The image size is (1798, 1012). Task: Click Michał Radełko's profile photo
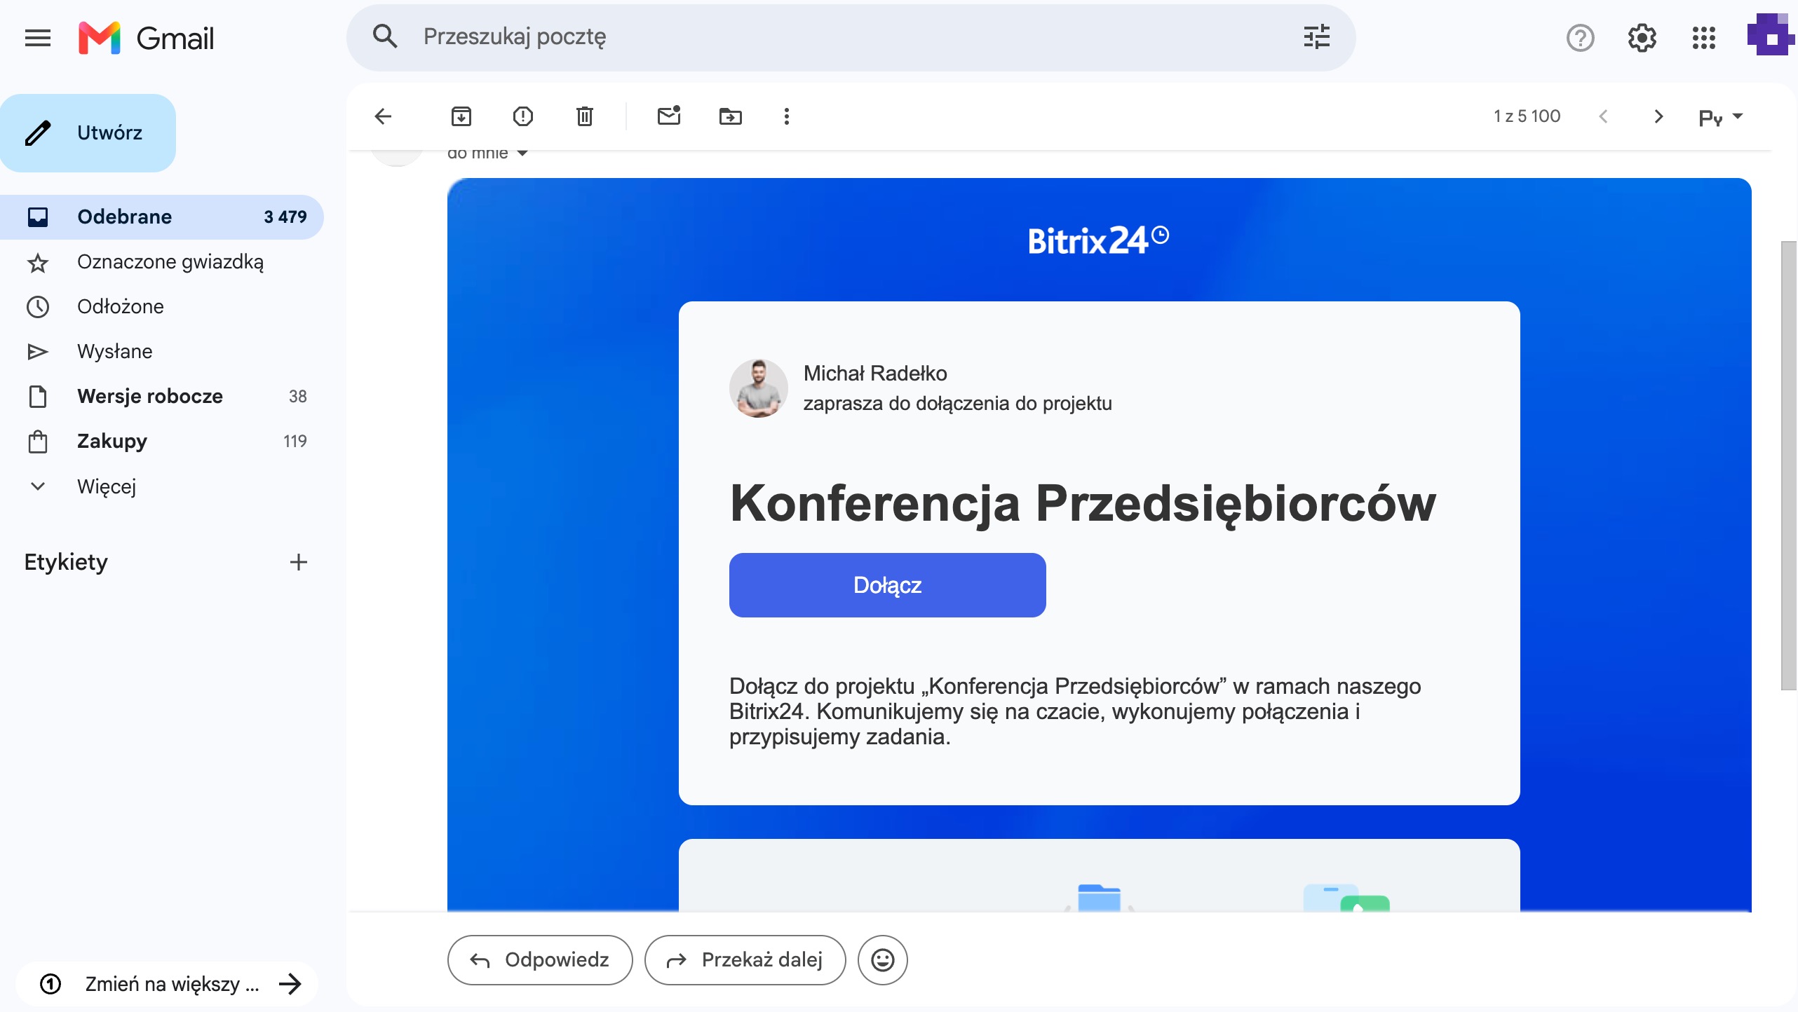tap(759, 388)
